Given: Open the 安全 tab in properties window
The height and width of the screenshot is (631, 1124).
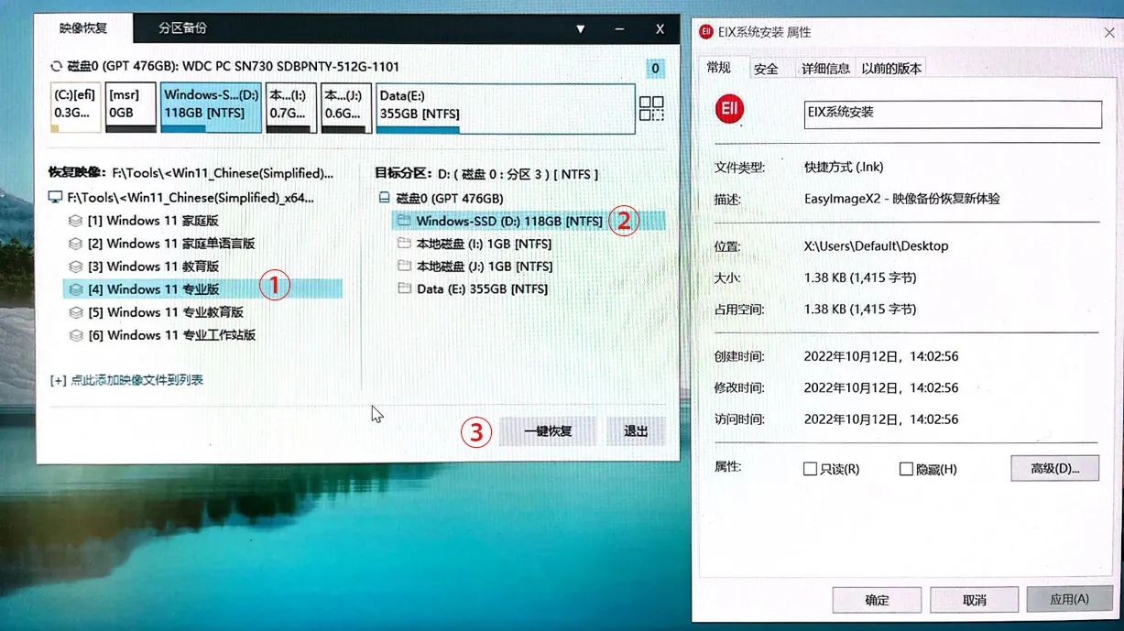Looking at the screenshot, I should coord(766,69).
